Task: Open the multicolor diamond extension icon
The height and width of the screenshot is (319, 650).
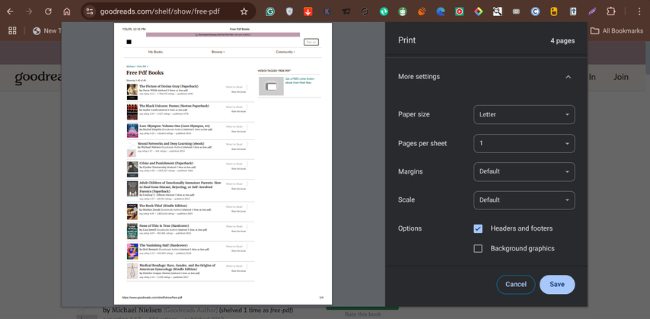Action: point(479,11)
